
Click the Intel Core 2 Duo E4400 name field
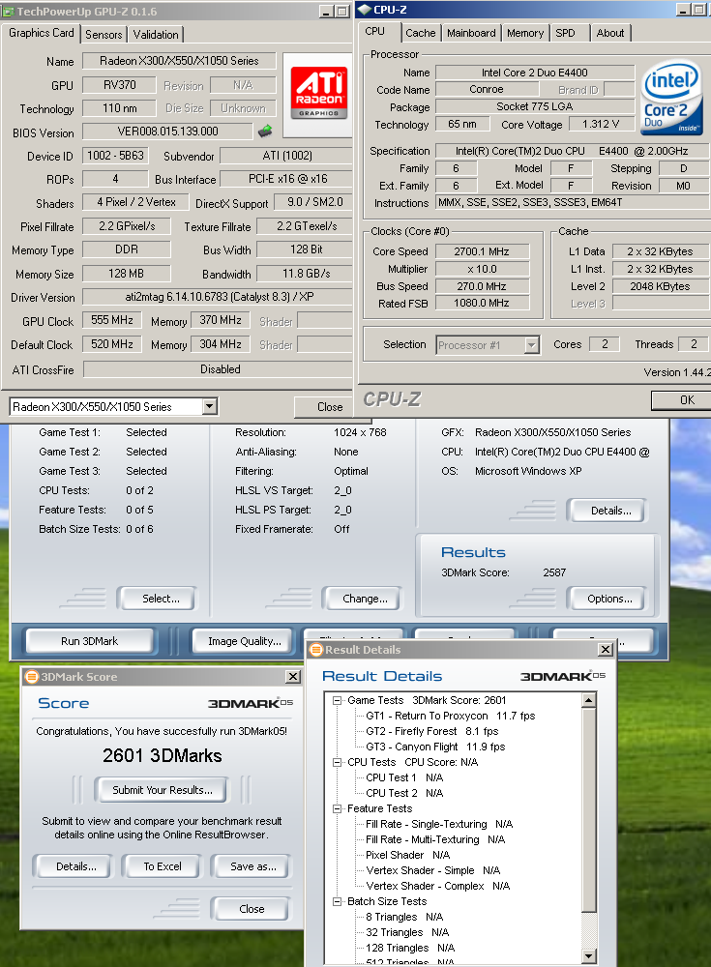pos(535,73)
